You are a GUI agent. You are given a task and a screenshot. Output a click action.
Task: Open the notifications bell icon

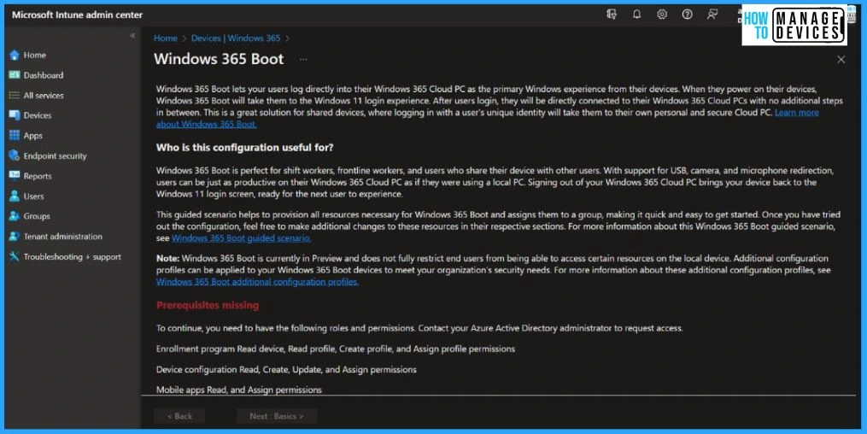click(x=637, y=15)
